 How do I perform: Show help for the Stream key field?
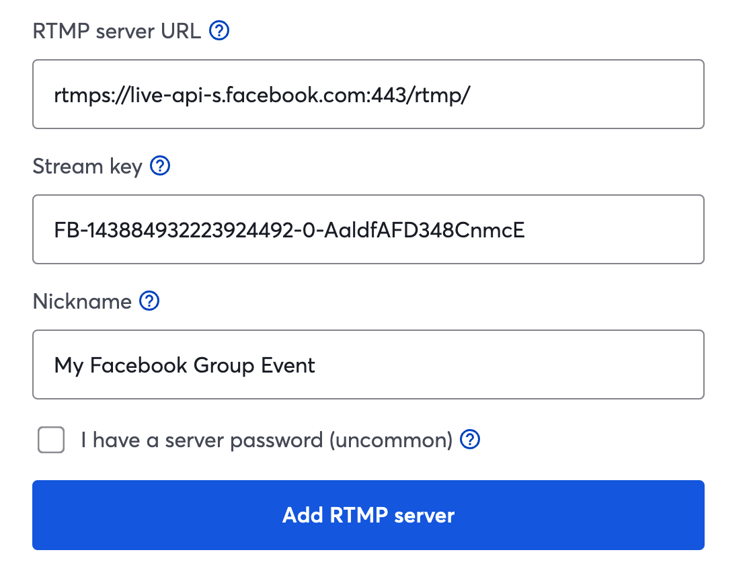click(x=160, y=166)
